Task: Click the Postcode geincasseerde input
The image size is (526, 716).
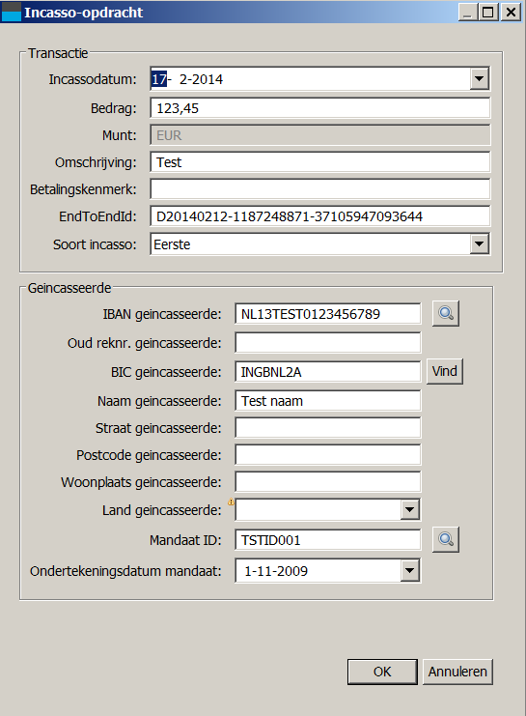Action: (328, 455)
